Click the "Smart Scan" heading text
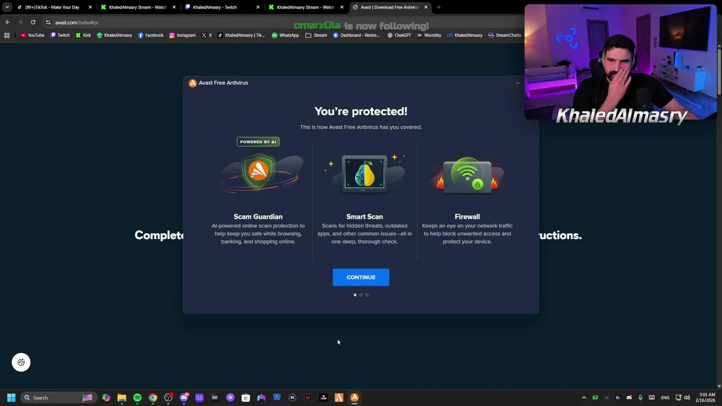Viewport: 722px width, 406px height. pos(364,217)
